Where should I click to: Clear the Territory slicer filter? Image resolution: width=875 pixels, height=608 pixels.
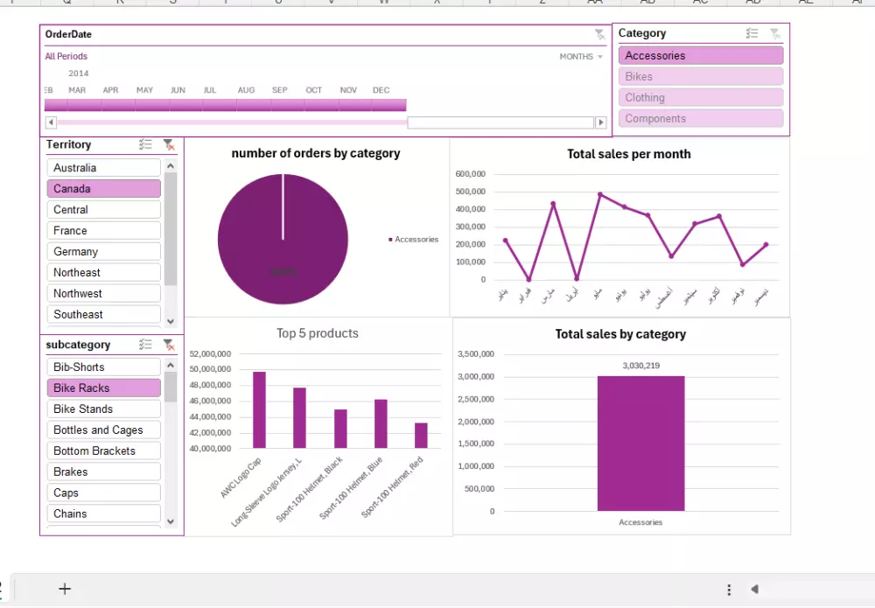(170, 145)
